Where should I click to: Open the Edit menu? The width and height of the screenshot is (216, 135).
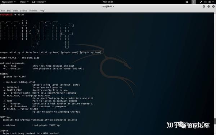coord(9,10)
